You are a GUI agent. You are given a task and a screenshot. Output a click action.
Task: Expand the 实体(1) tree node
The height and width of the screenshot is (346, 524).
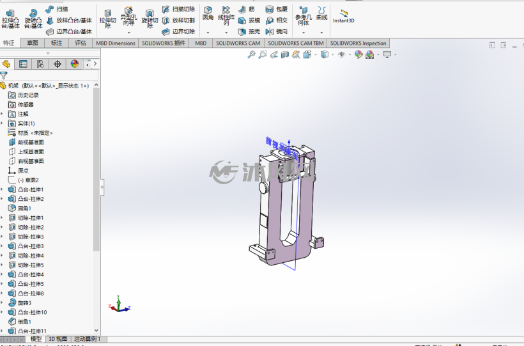2,123
